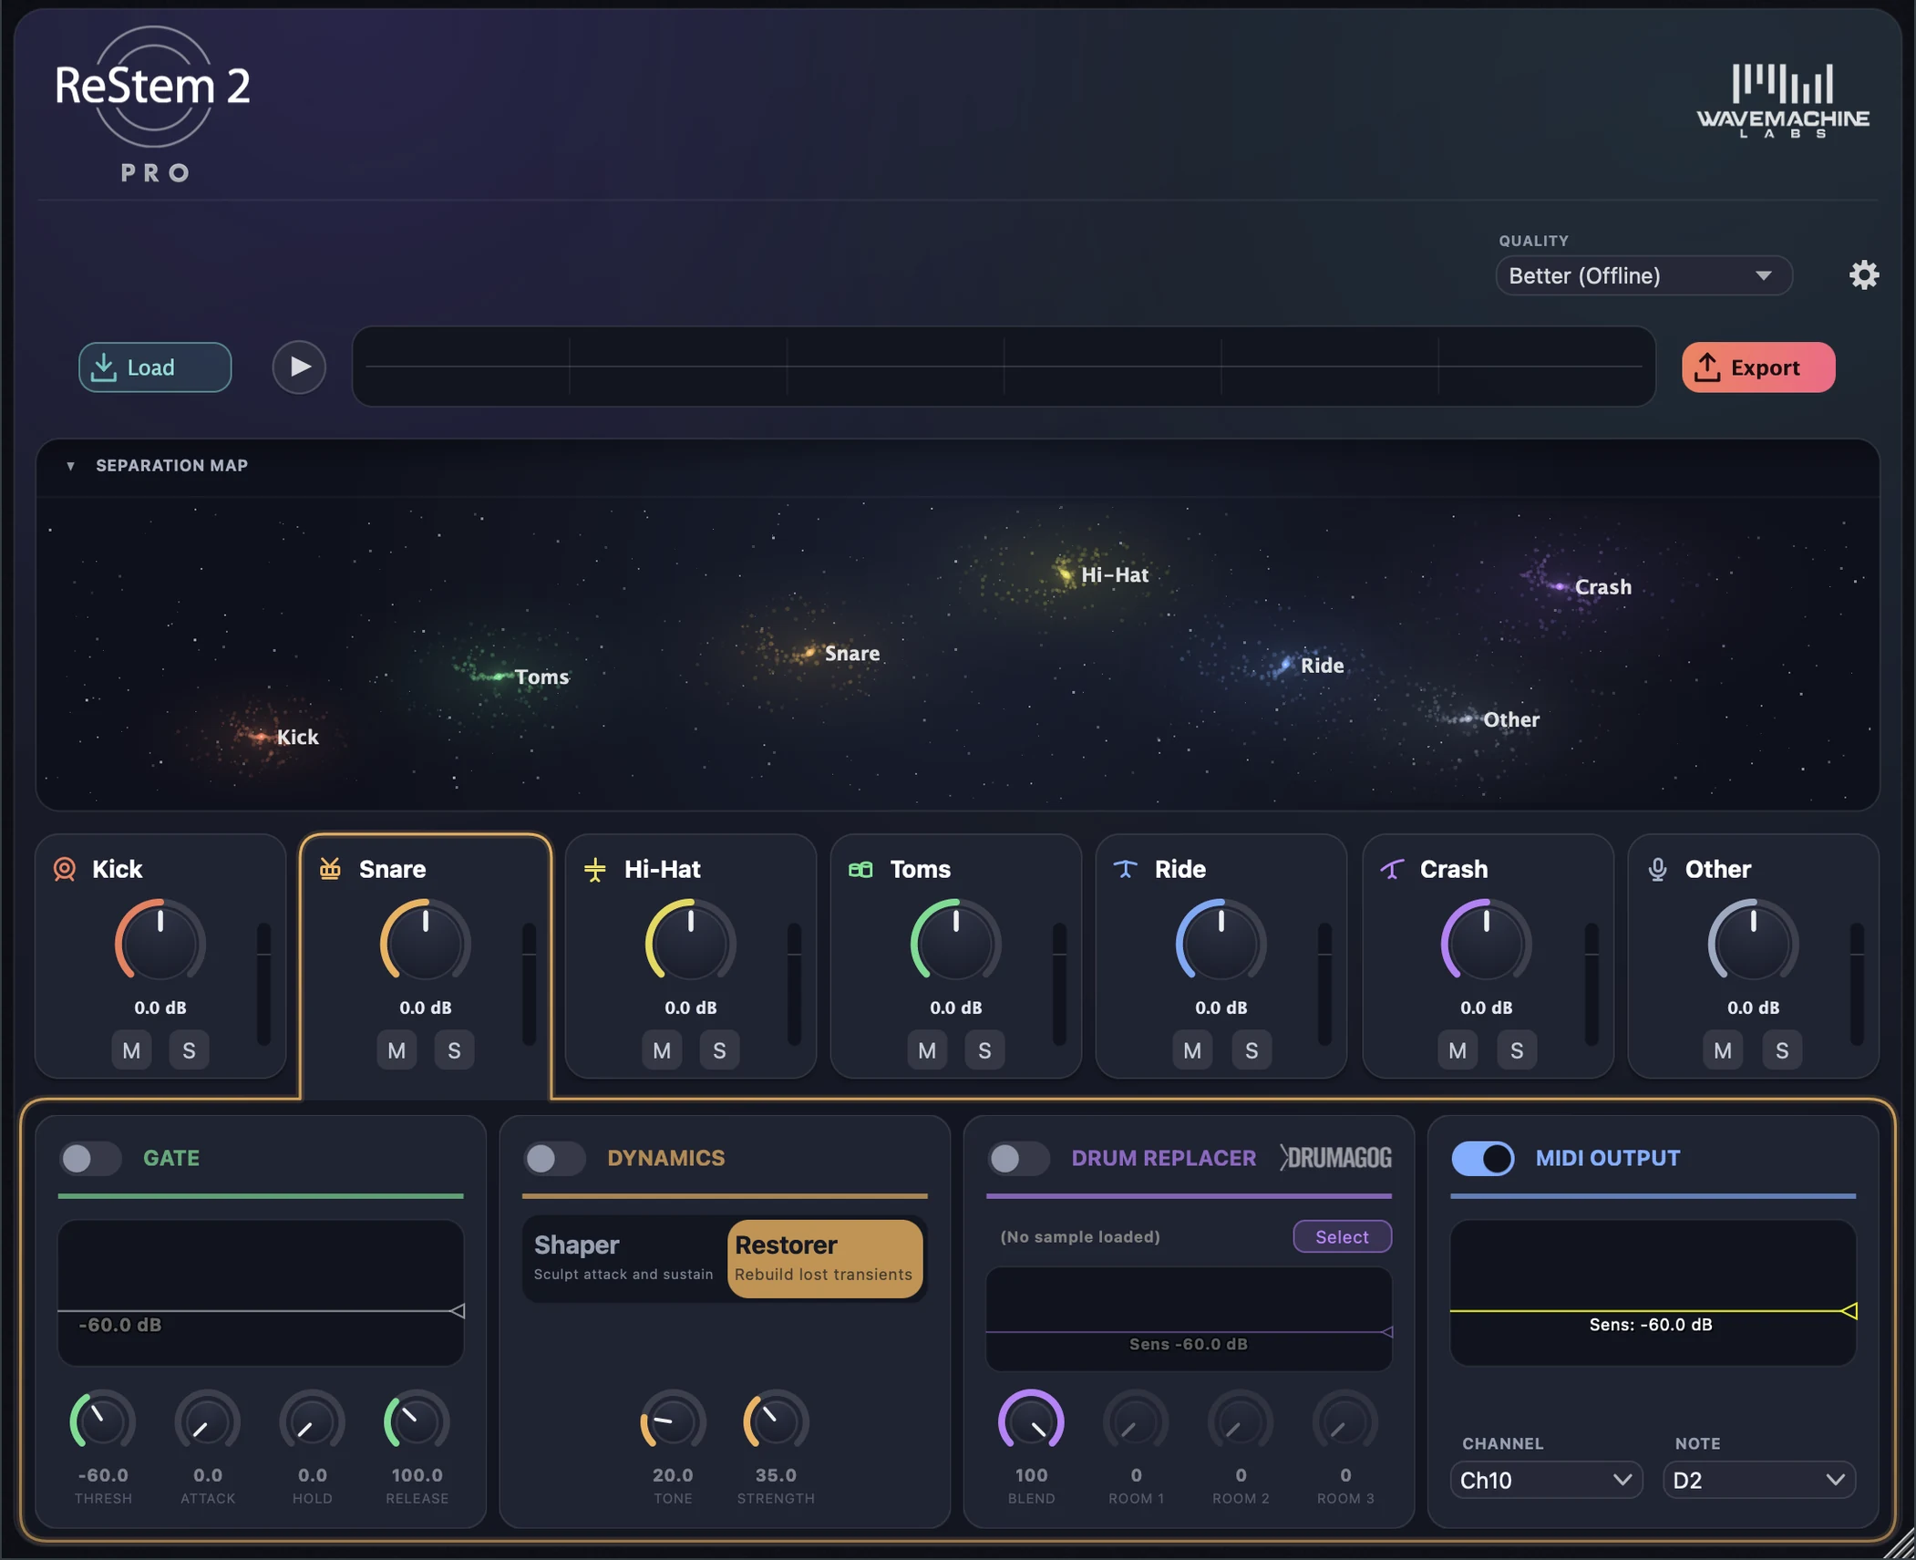The height and width of the screenshot is (1560, 1916).
Task: Click the WaveMachine Labs logo
Action: [1783, 100]
